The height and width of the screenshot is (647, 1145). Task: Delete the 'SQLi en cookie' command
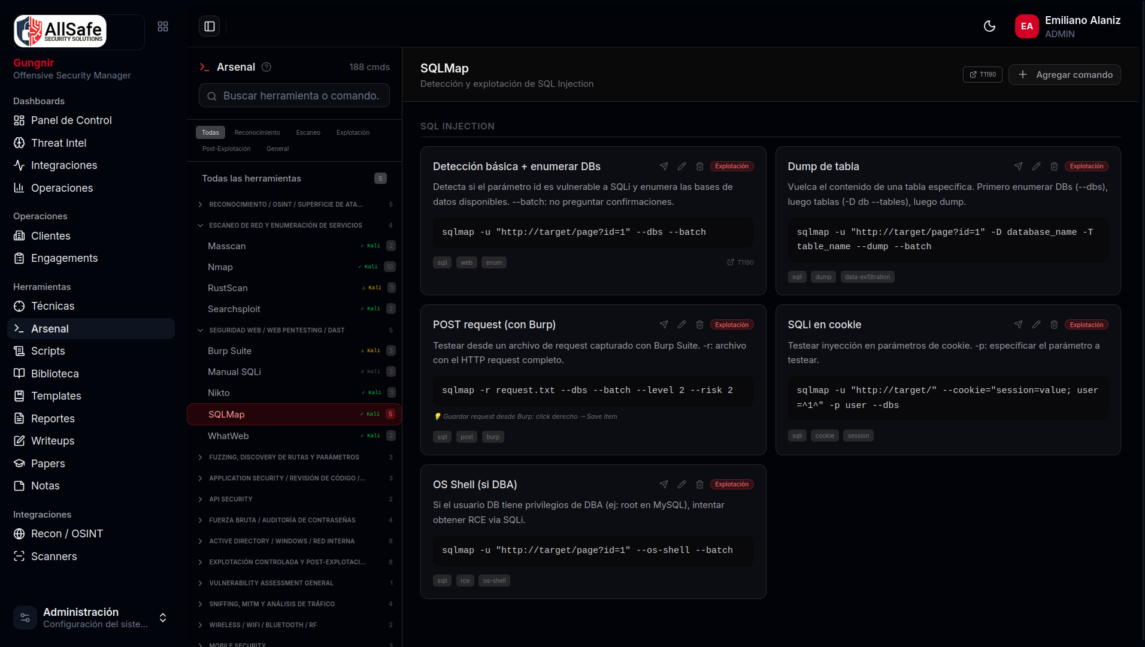(x=1054, y=325)
